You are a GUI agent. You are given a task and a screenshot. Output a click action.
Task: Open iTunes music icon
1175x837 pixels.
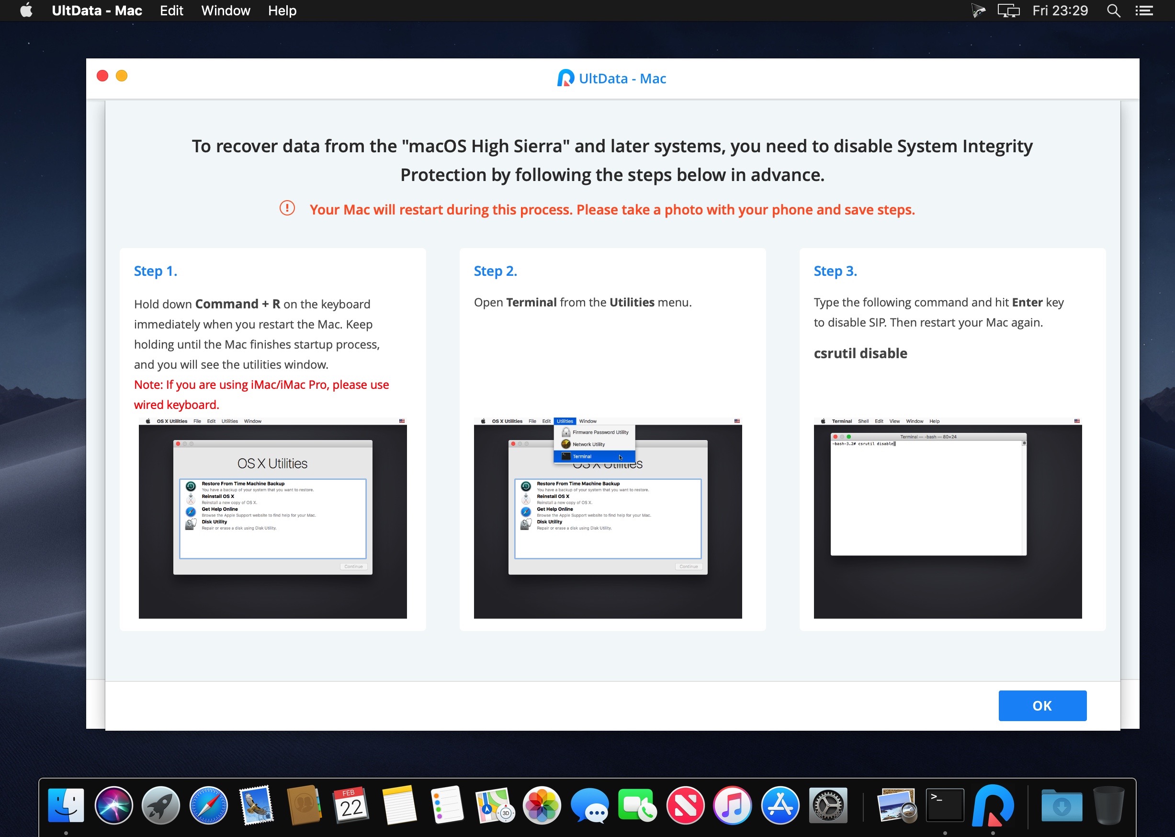[732, 804]
